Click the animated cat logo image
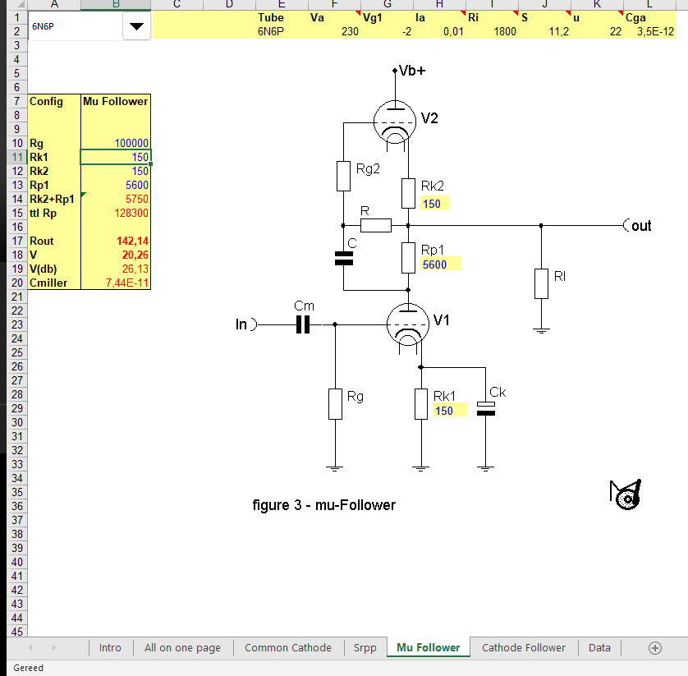Screen dimensions: 688x676 pyautogui.click(x=626, y=494)
